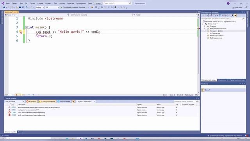250x141 pixels.
Task: Open the Правка menu
Action: (14, 4)
